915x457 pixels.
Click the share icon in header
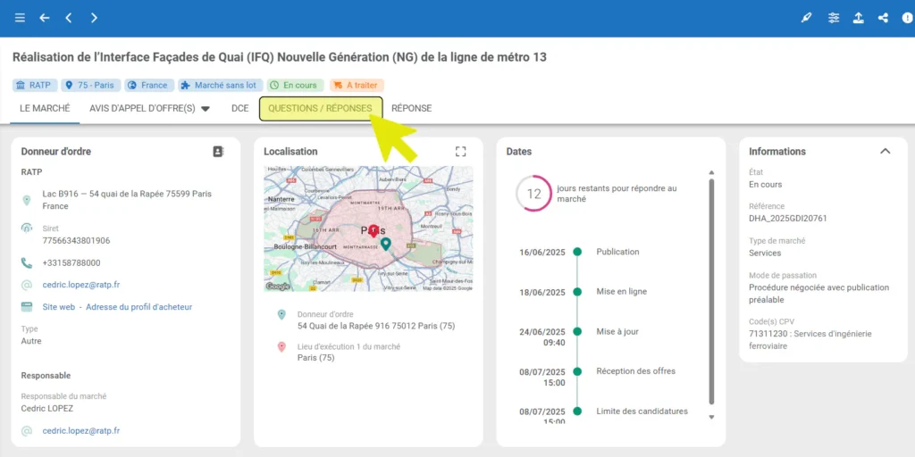pos(883,18)
